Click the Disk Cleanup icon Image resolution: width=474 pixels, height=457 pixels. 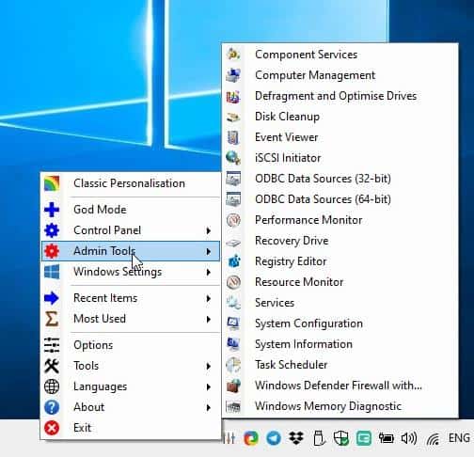(233, 117)
